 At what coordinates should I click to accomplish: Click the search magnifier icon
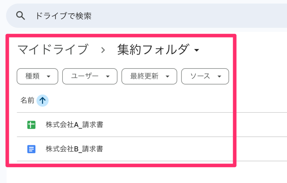(x=21, y=16)
